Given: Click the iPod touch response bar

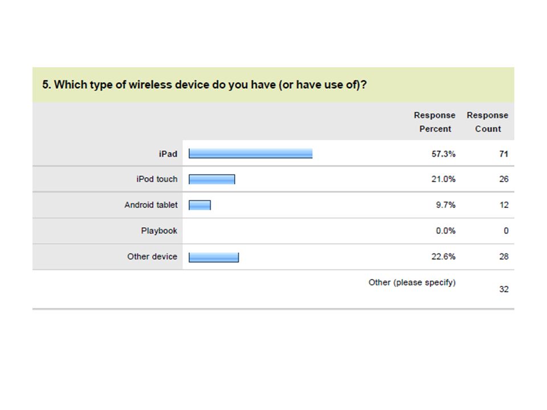Looking at the screenshot, I should (212, 179).
